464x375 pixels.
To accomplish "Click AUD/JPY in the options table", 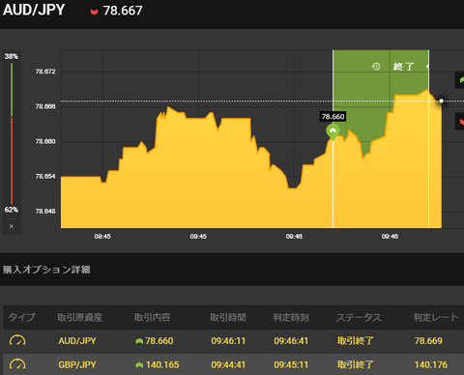I will (77, 341).
